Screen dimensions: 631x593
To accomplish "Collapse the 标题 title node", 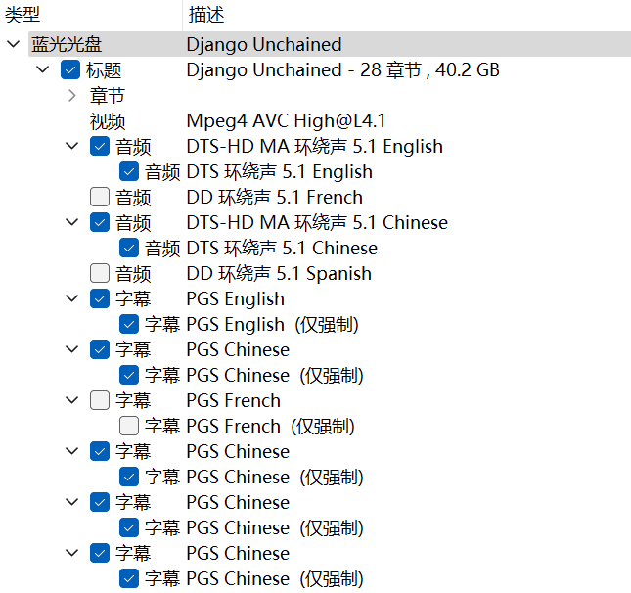I will pos(43,69).
